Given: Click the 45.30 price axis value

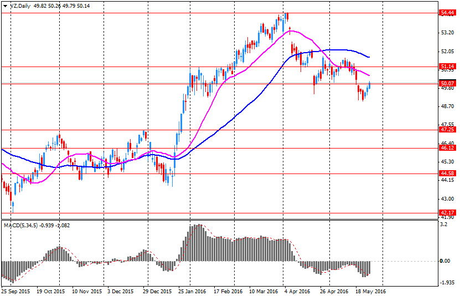Looking at the screenshot, I should [447, 162].
